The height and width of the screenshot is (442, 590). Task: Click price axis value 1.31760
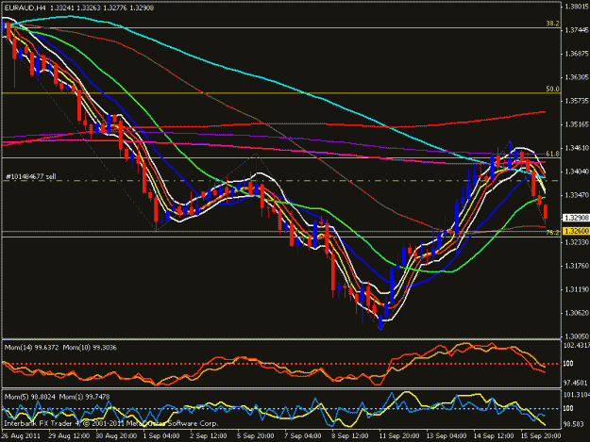[577, 266]
